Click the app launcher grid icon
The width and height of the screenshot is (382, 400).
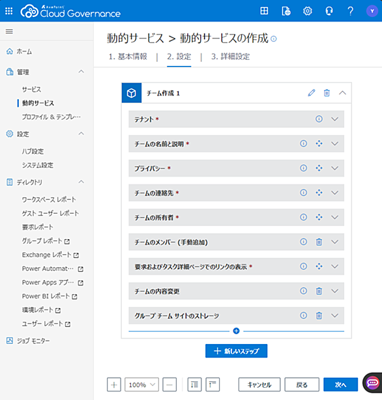coord(9,11)
